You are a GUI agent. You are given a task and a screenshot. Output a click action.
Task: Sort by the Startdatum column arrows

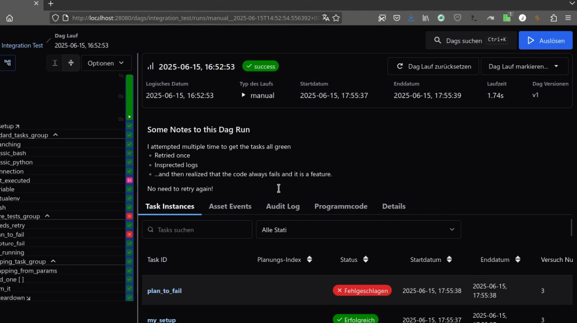[x=449, y=259]
